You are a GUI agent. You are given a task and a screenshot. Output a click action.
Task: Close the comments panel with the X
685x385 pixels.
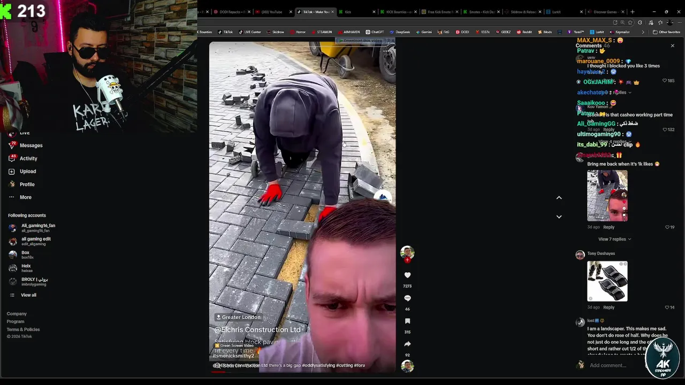pos(673,46)
